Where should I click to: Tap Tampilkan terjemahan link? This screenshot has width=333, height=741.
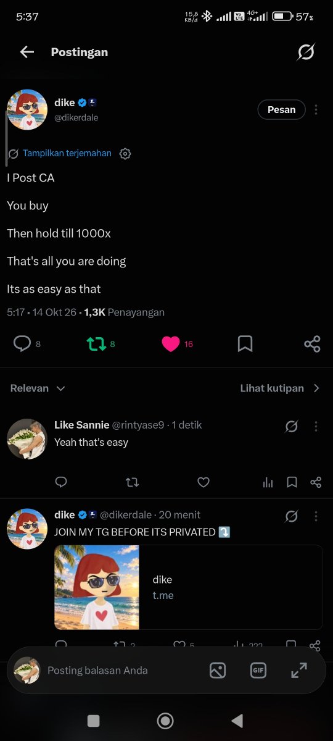point(67,153)
